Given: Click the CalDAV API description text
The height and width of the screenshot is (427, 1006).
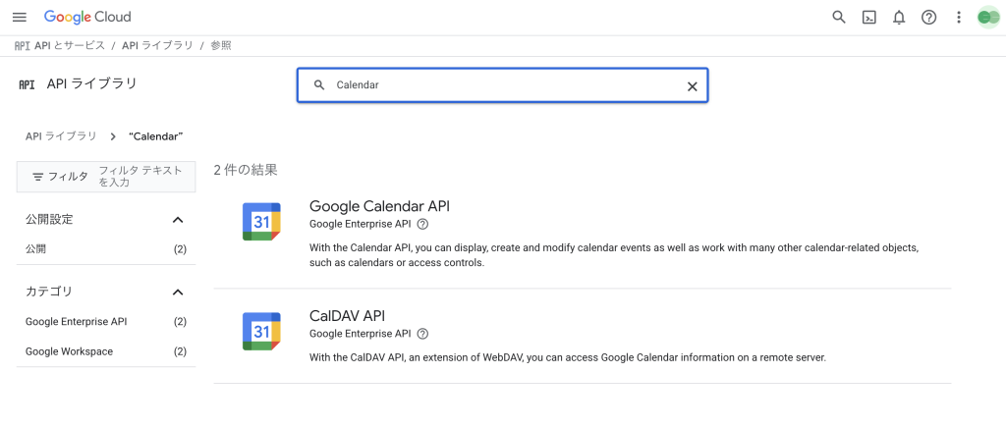Looking at the screenshot, I should pos(568,357).
